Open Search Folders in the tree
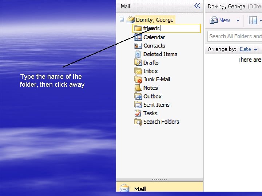 [x=161, y=122]
